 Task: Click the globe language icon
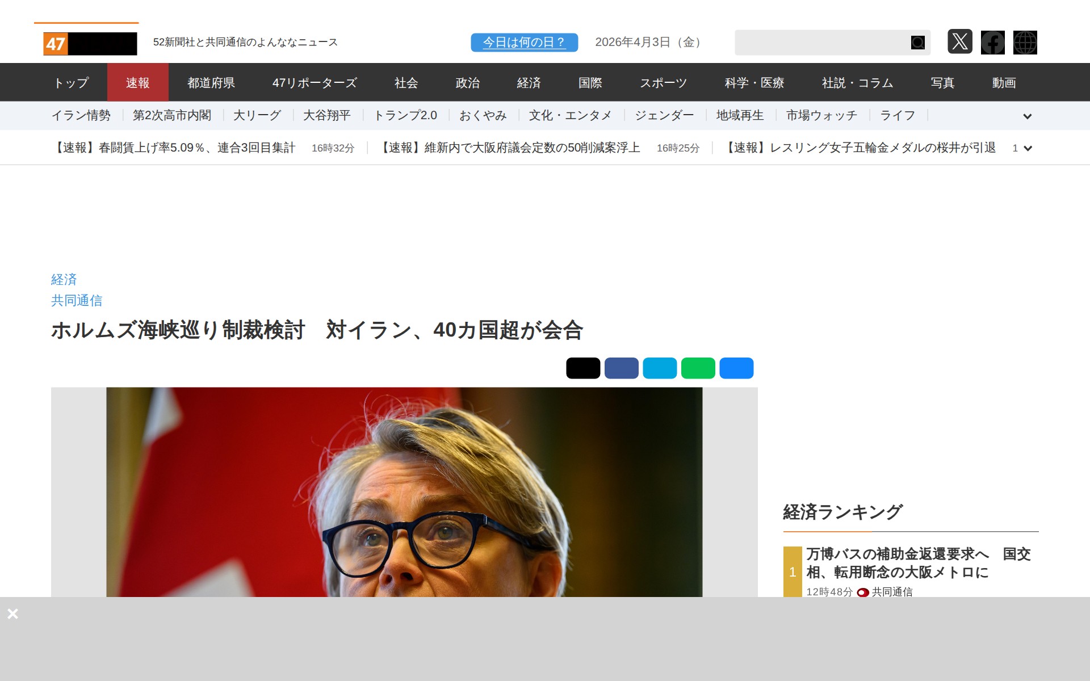coord(1025,43)
